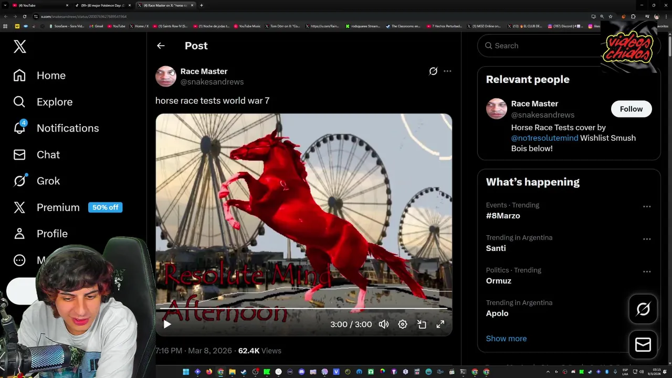
Task: Click the X logo in sidebar
Action: point(19,46)
